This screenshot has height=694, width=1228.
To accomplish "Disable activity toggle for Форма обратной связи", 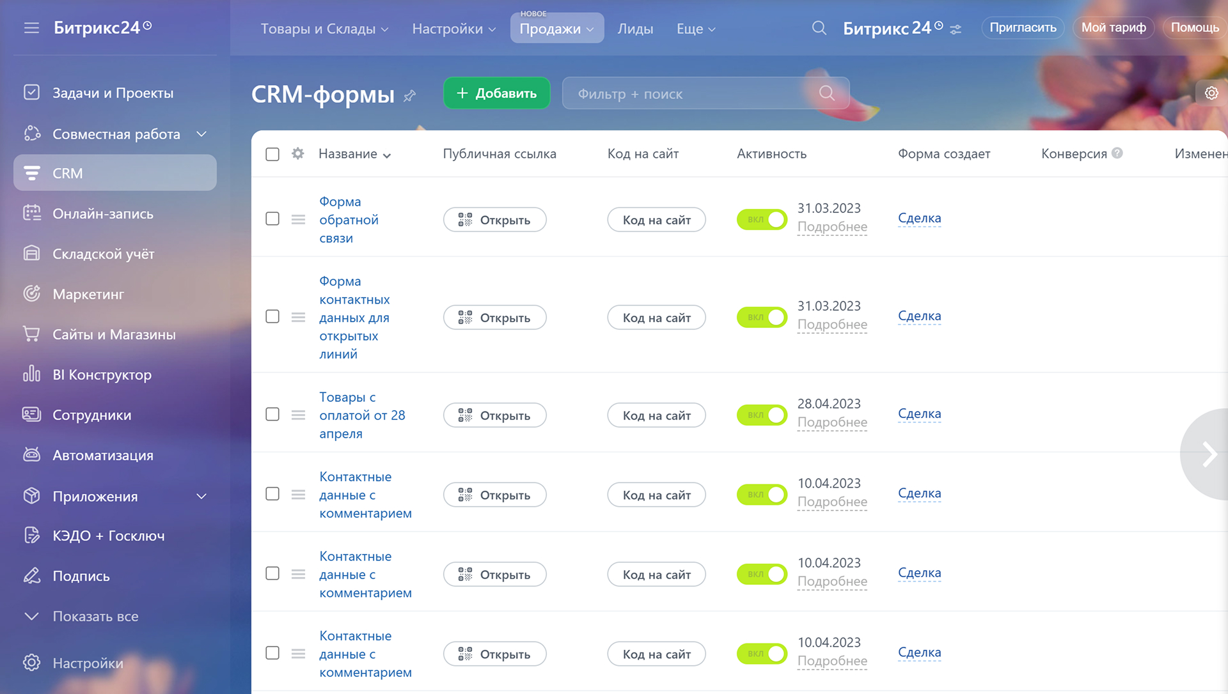I will coord(762,219).
